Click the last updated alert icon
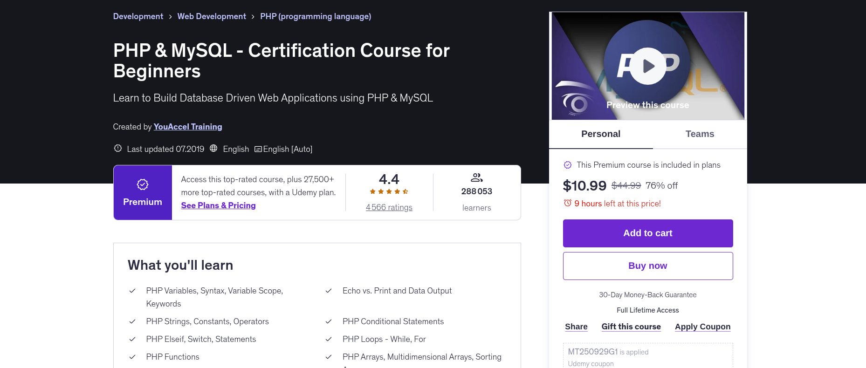This screenshot has width=866, height=368. click(118, 148)
